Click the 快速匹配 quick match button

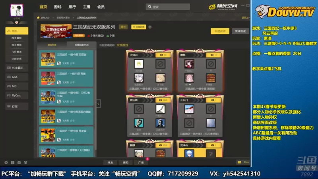(240, 31)
